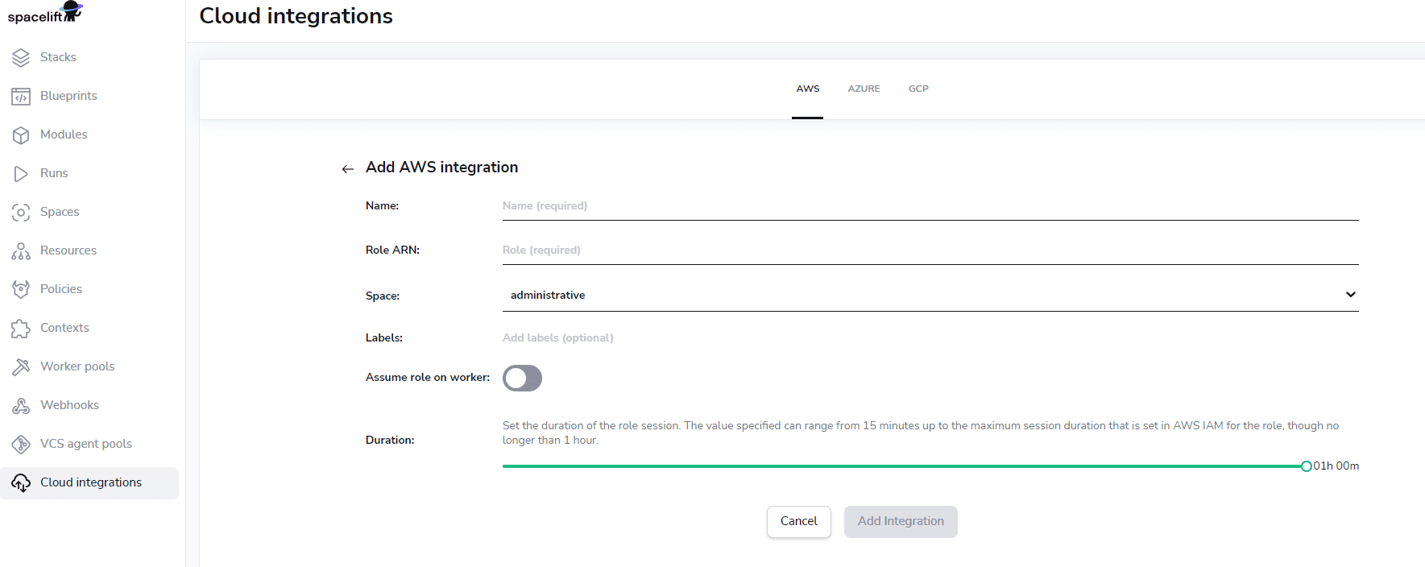Open the Stacks page
This screenshot has height=567, width=1425.
(x=58, y=57)
